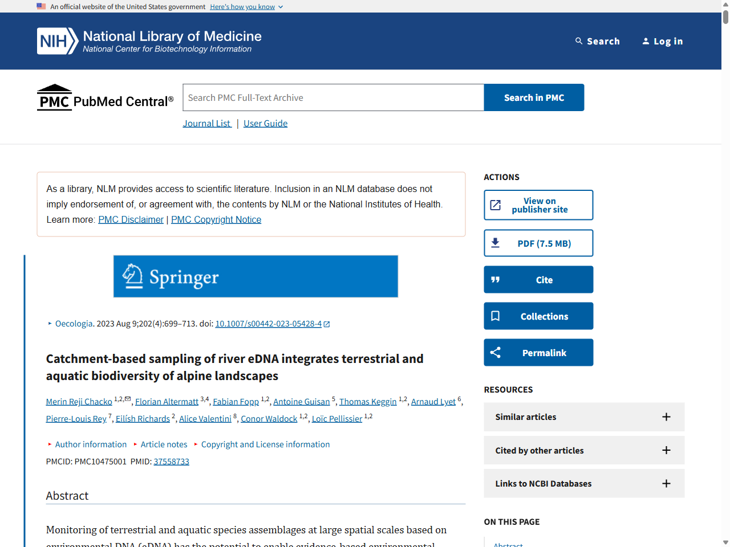The height and width of the screenshot is (547, 730).
Task: Open author Eilísh Richards
Action: pyautogui.click(x=143, y=419)
